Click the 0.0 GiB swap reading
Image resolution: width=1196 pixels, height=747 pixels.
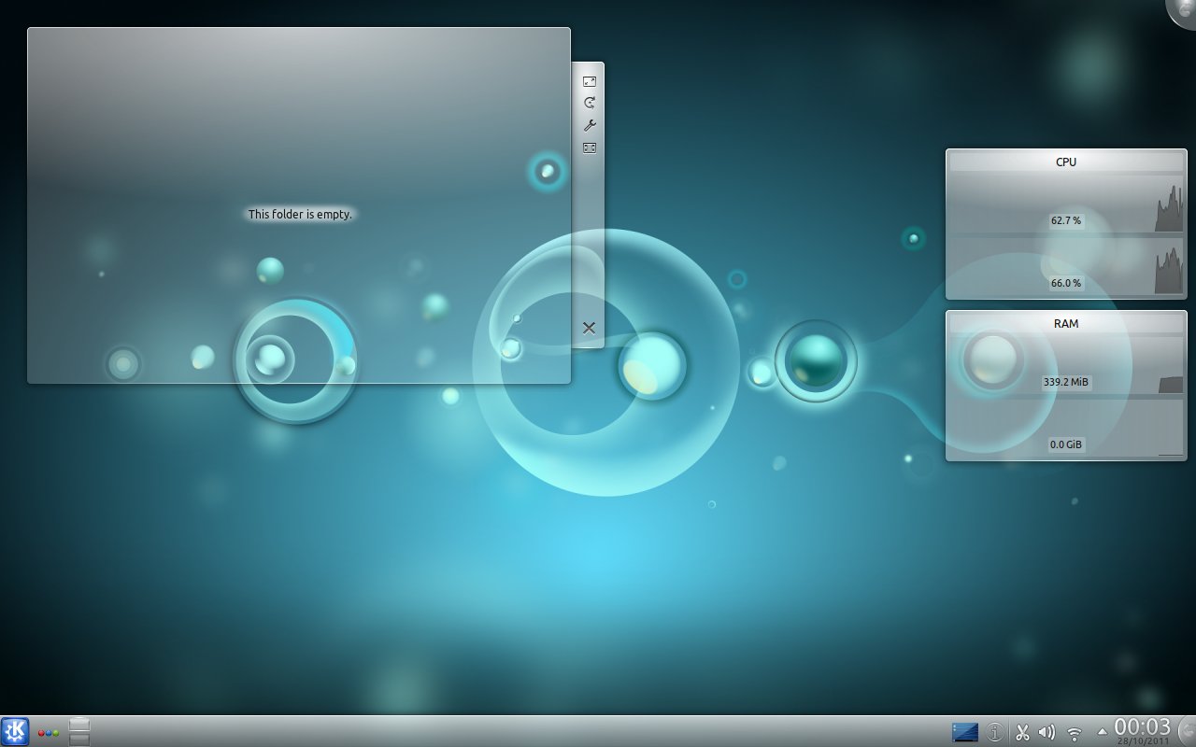[1066, 444]
